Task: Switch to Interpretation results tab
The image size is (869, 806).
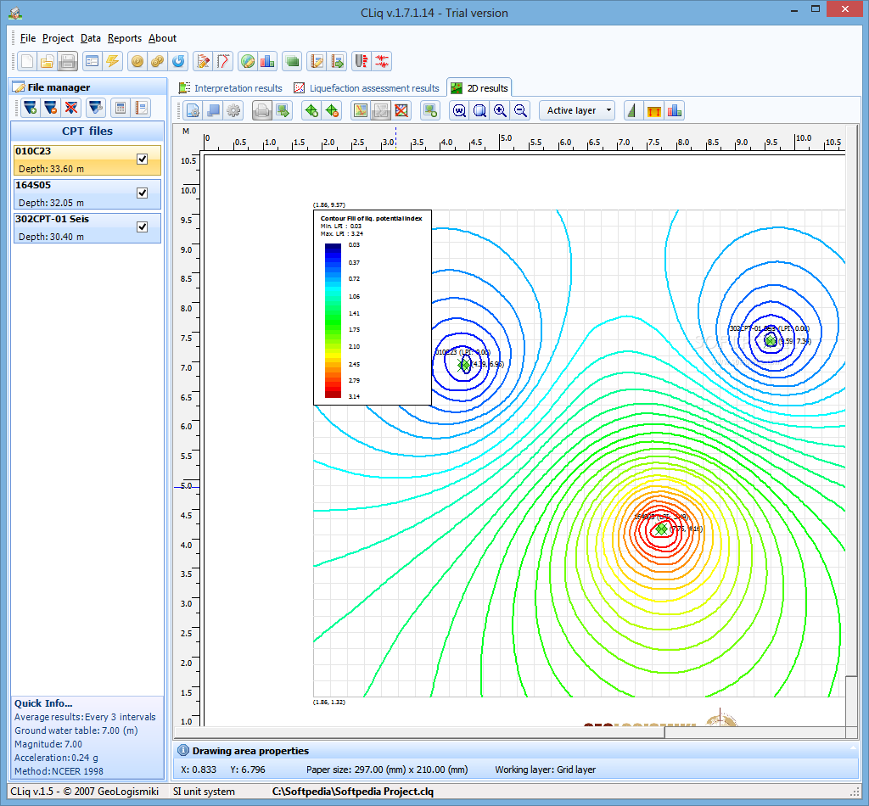Action: tap(230, 88)
